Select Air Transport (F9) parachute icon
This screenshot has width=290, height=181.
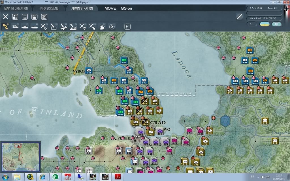point(83,27)
